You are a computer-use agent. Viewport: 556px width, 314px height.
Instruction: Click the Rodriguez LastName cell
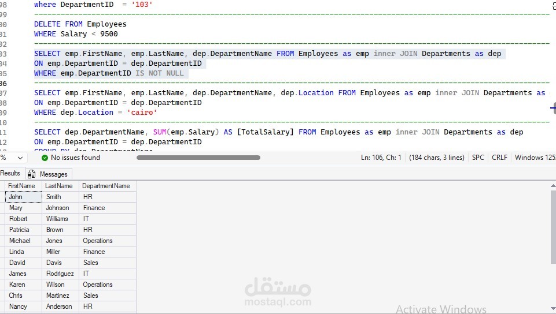(x=60, y=274)
